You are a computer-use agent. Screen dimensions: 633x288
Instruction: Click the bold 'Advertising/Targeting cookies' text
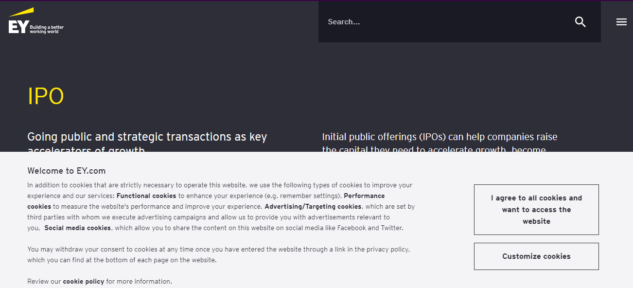pos(313,206)
